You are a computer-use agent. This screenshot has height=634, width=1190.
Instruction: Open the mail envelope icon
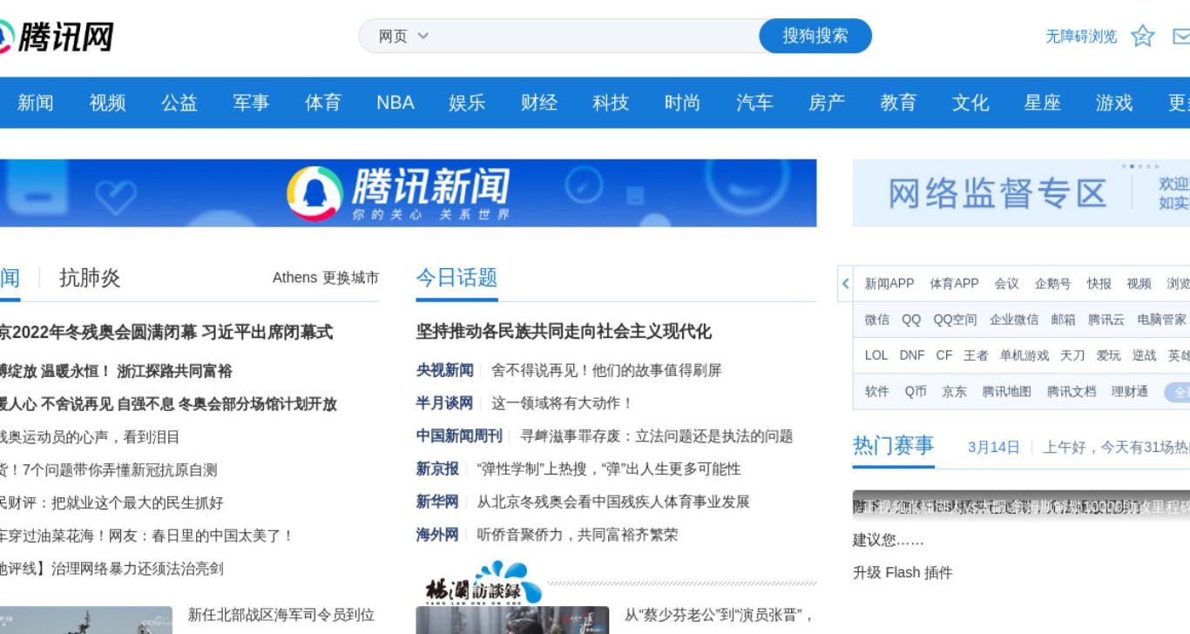[x=1181, y=37]
